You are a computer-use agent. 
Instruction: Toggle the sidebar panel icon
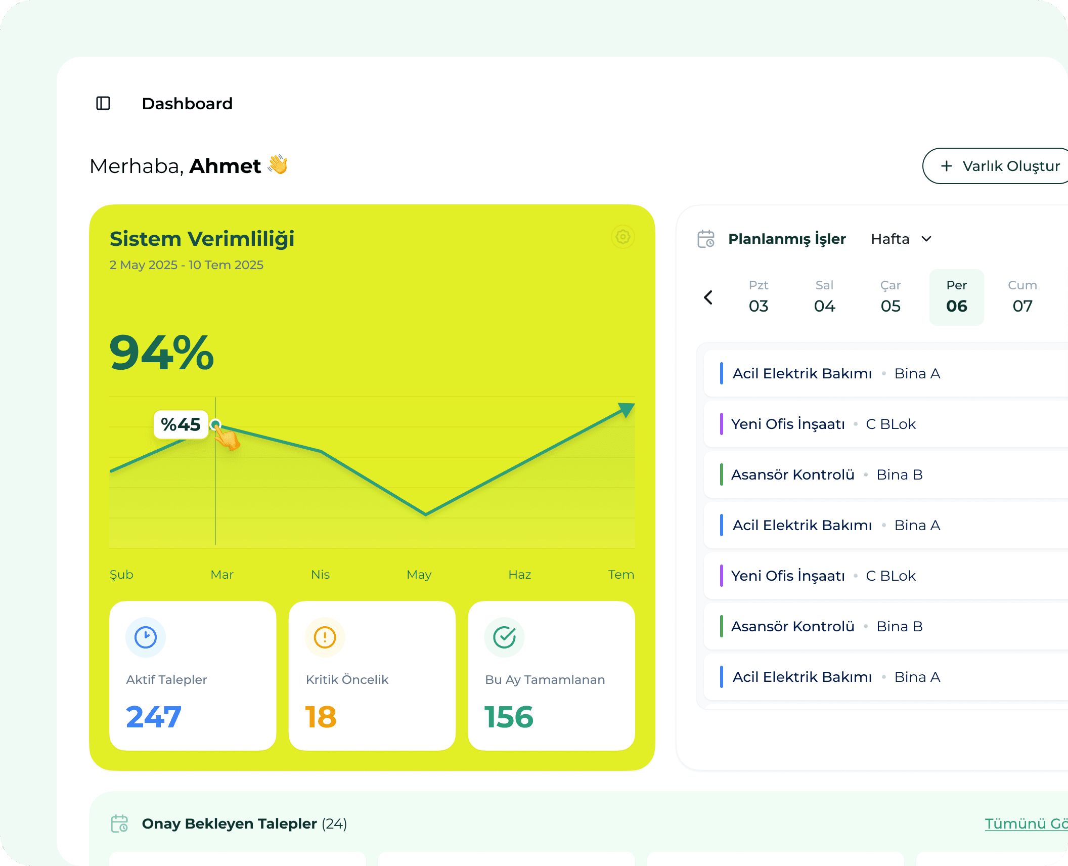point(103,103)
